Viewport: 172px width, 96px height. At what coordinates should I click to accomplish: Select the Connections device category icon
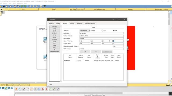pyautogui.click(x=6, y=88)
